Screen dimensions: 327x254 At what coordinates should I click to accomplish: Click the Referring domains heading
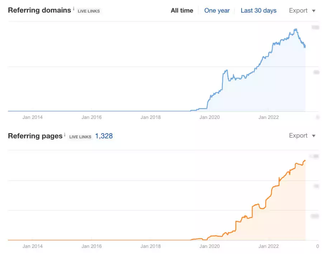39,10
